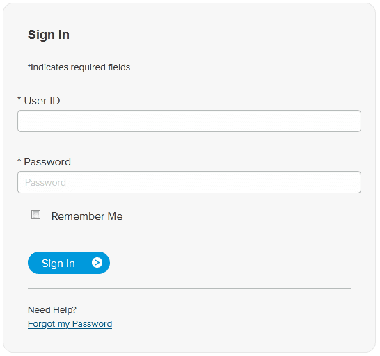Open the Forgot my Password link

point(70,324)
